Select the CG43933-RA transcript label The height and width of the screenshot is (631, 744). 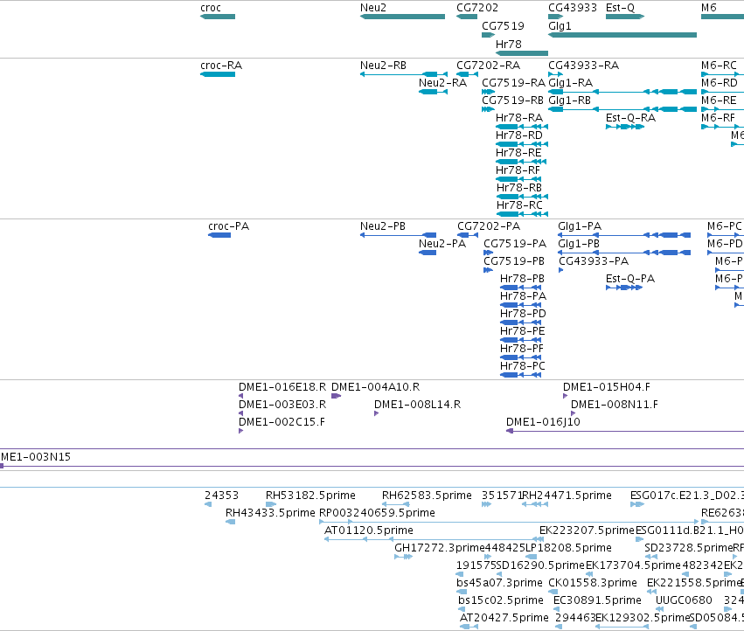coord(584,66)
